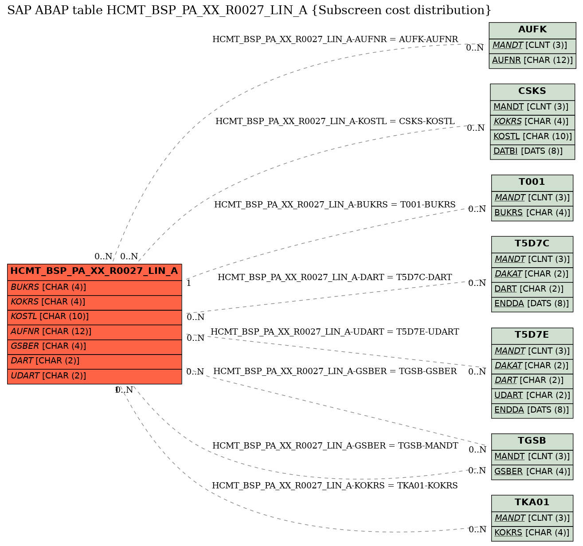Select ENDDA field in T5D7E table
Image resolution: width=583 pixels, height=546 pixels.
[532, 410]
